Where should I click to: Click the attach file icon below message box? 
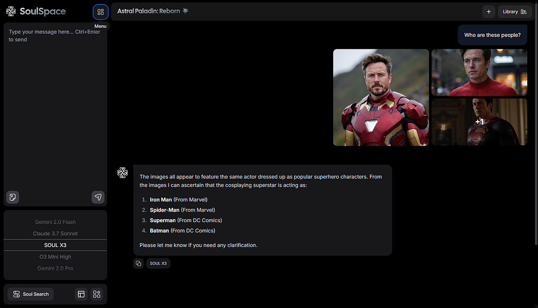(13, 197)
